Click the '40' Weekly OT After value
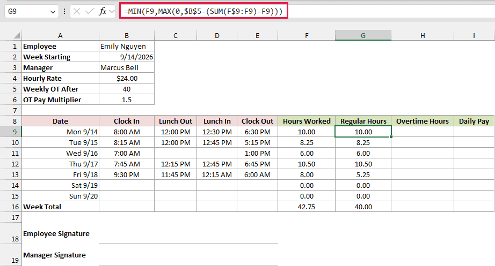The width and height of the screenshot is (495, 266). pyautogui.click(x=127, y=89)
